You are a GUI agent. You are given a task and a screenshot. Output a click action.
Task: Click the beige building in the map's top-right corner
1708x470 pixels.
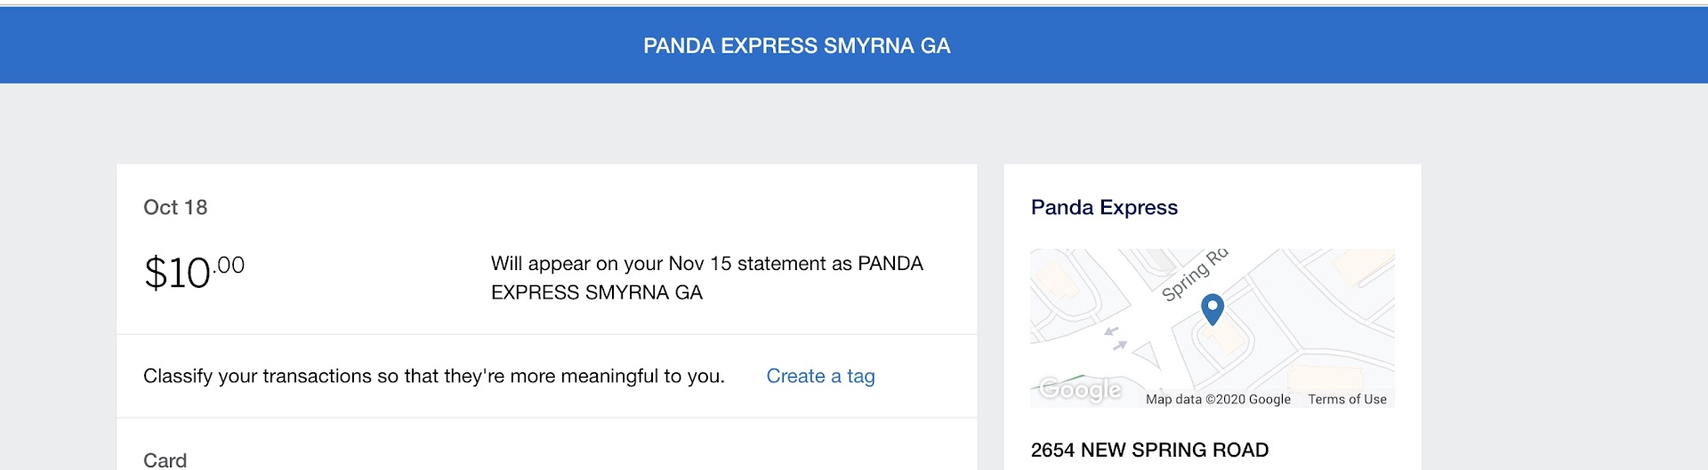(1361, 263)
